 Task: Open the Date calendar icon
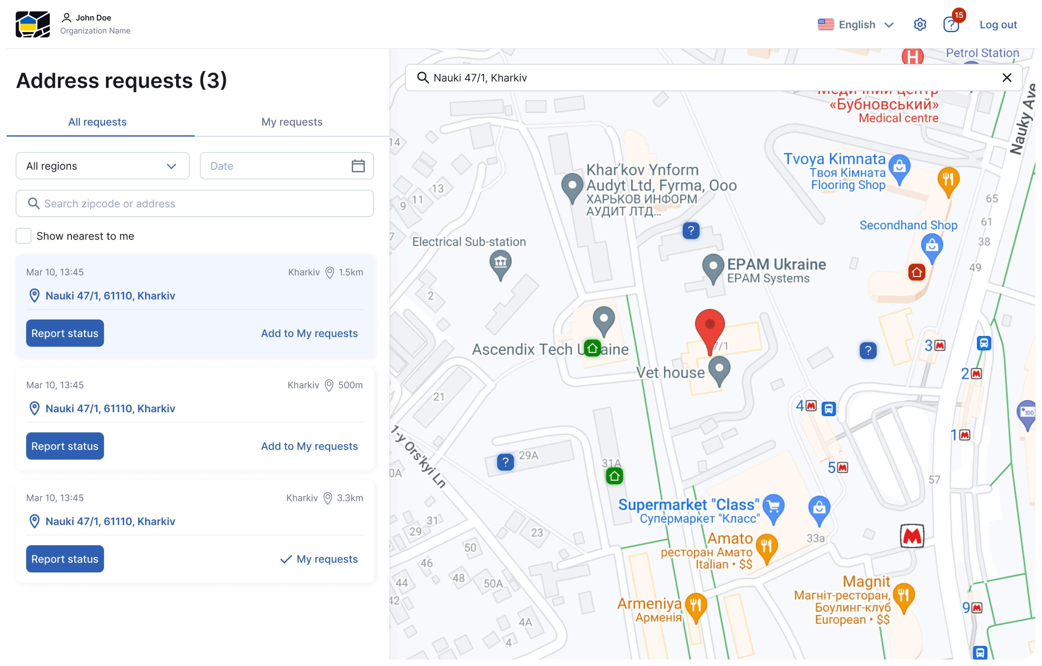[x=358, y=166]
